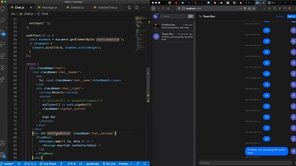Screen dimensions: 296x166
Task: Click the browser back button
Action: [153, 8]
